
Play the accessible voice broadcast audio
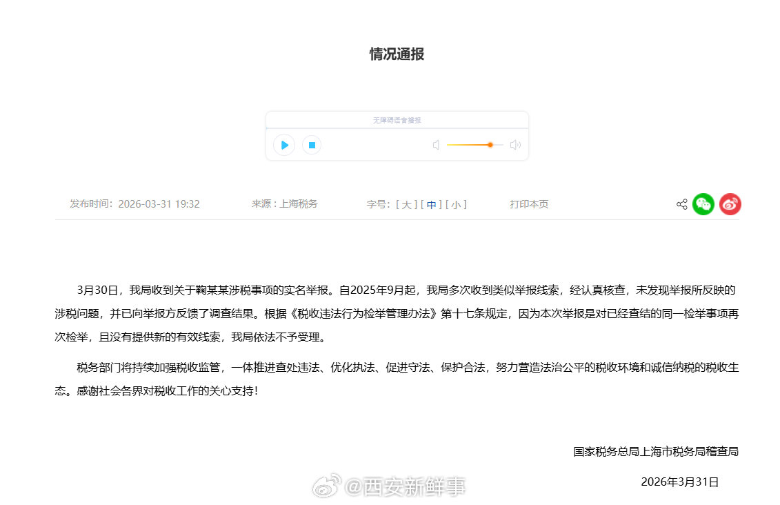[x=283, y=145]
